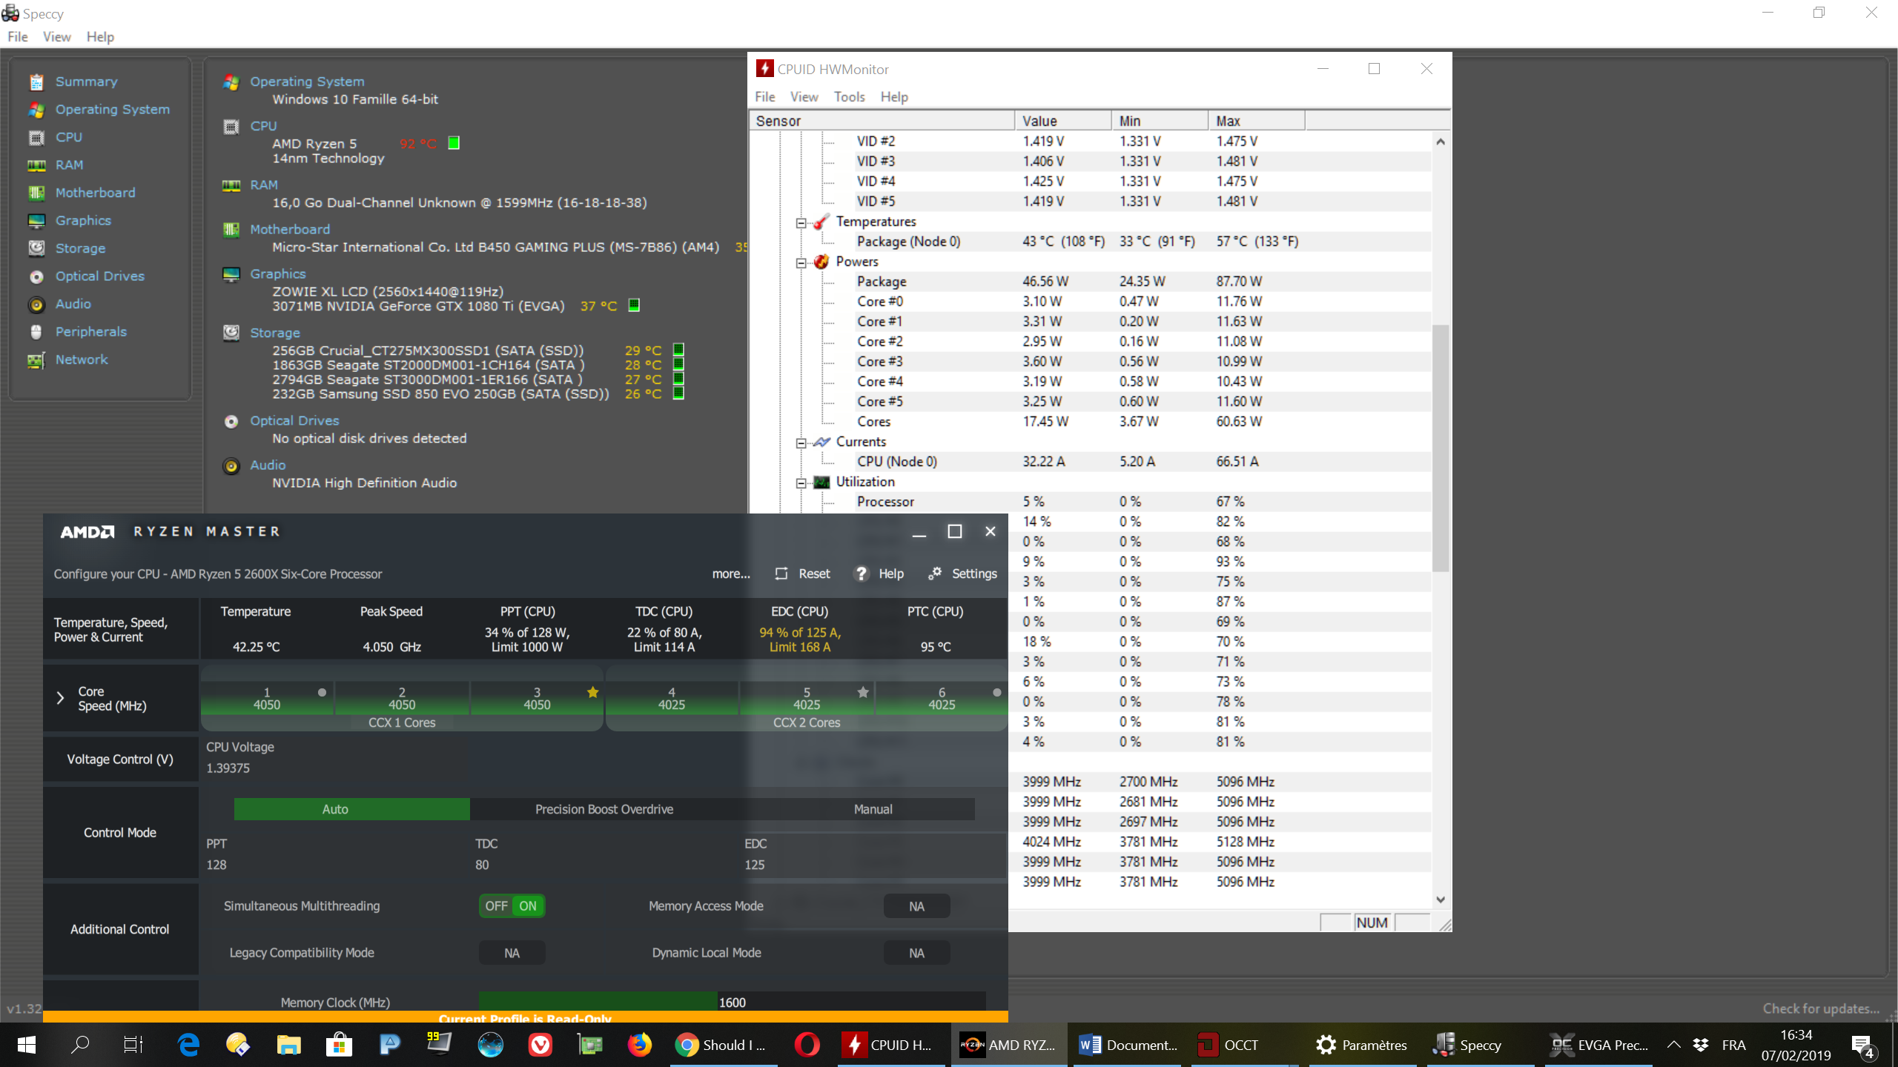1898x1067 pixels.
Task: Open Speccy File menu
Action: 18,37
